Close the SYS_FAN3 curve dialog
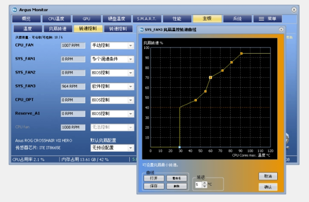The height and width of the screenshot is (202, 309). point(281,29)
